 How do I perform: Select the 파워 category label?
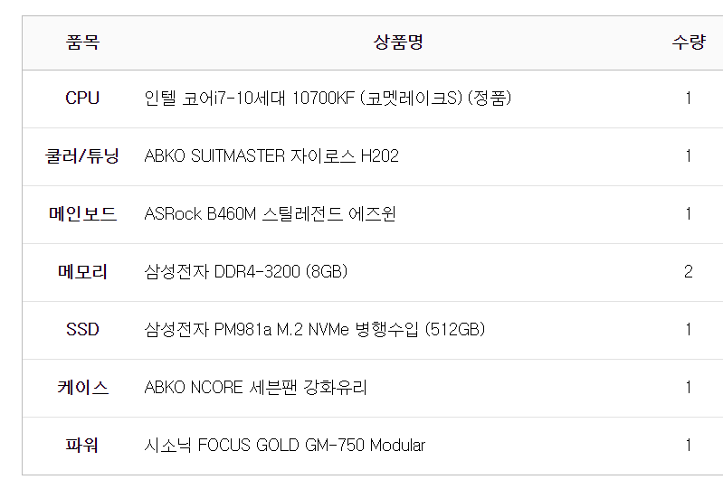tap(82, 446)
